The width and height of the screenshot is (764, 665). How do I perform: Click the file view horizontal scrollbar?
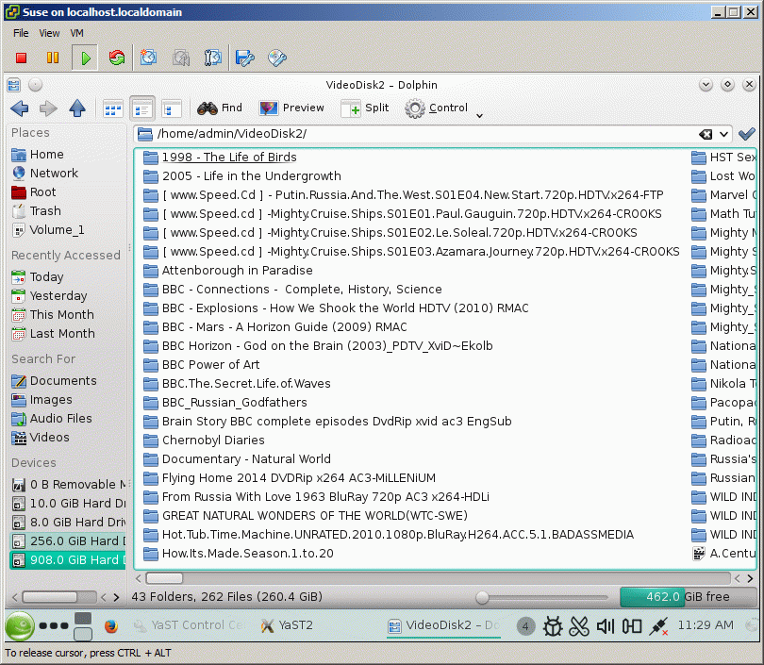point(165,578)
